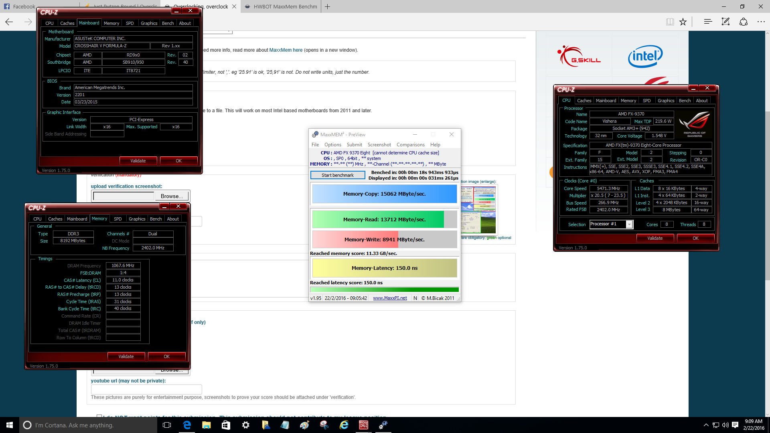
Task: Open Task View on the taskbar
Action: (x=167, y=425)
